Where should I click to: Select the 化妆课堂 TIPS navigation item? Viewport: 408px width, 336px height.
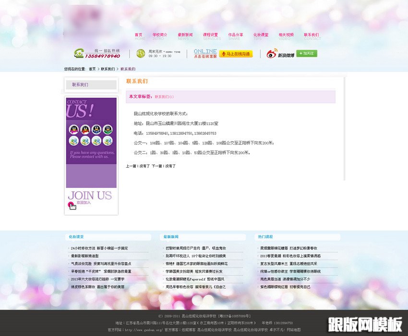(x=262, y=35)
